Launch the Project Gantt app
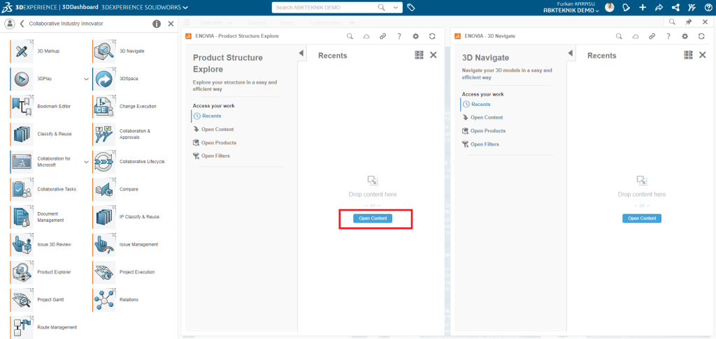The width and height of the screenshot is (716, 339). [21, 299]
